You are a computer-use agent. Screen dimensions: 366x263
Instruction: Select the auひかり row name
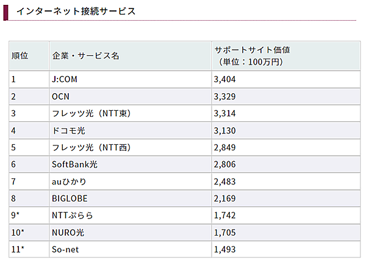tap(71, 181)
